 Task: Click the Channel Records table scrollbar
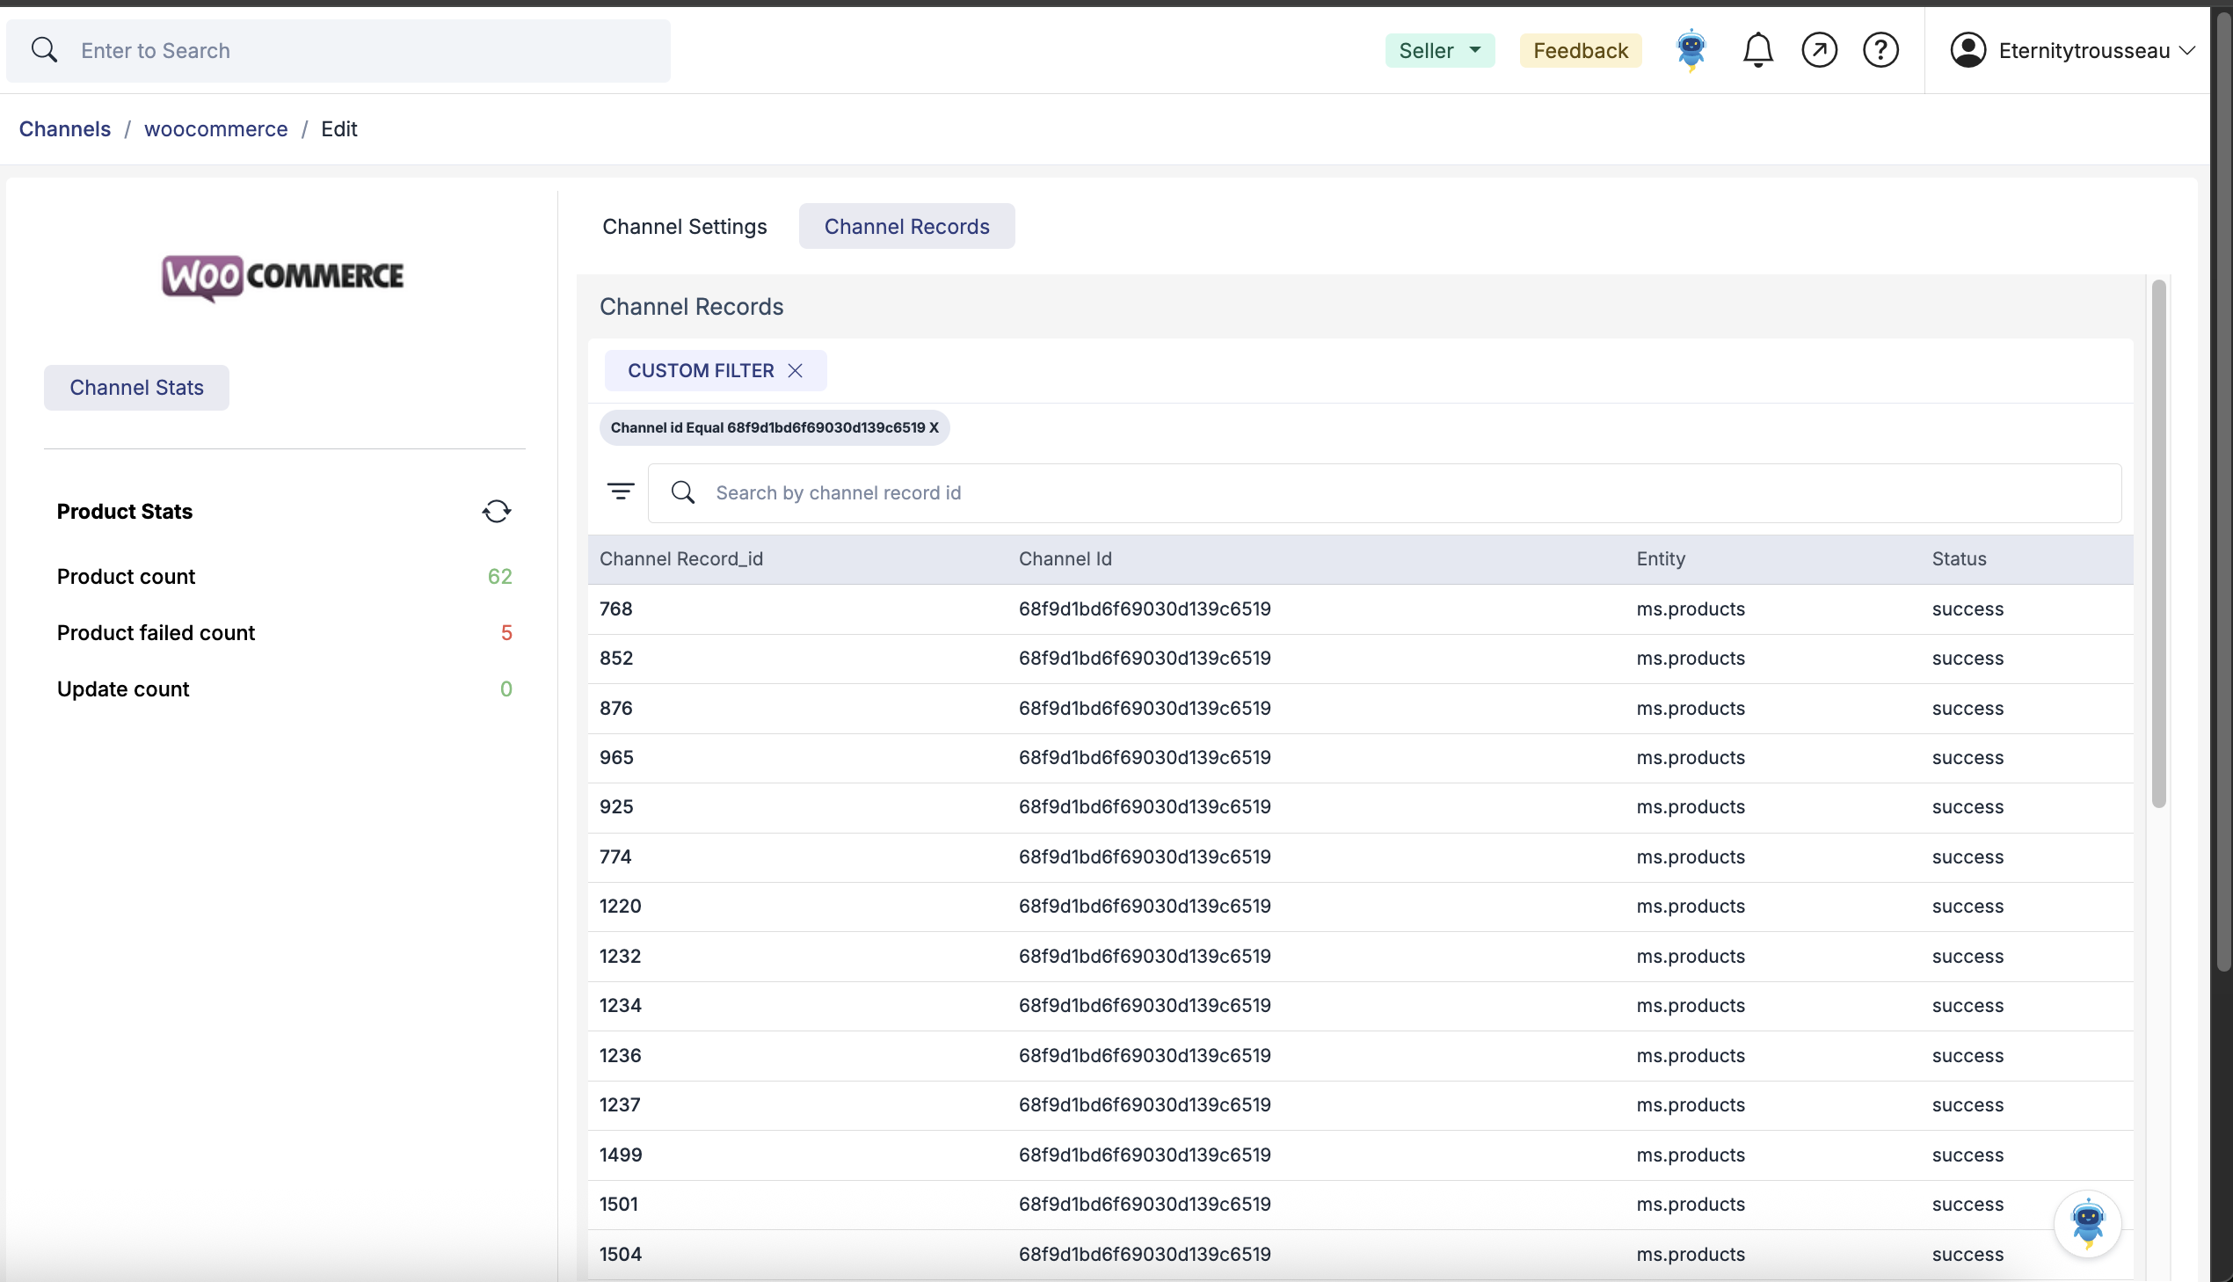pyautogui.click(x=2158, y=543)
